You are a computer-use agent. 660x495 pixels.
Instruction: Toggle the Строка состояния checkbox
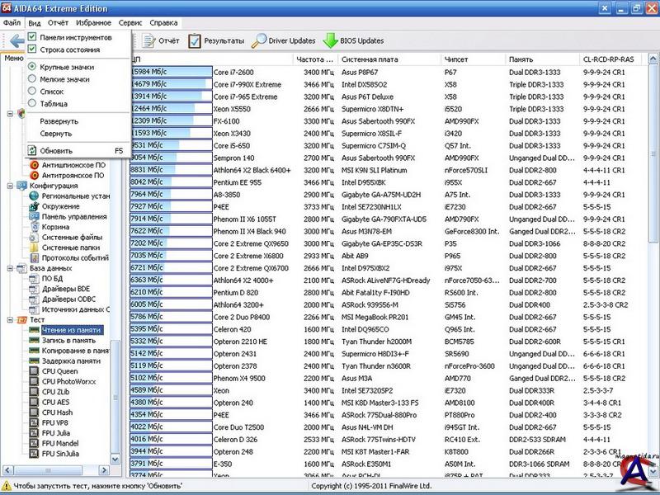click(32, 49)
